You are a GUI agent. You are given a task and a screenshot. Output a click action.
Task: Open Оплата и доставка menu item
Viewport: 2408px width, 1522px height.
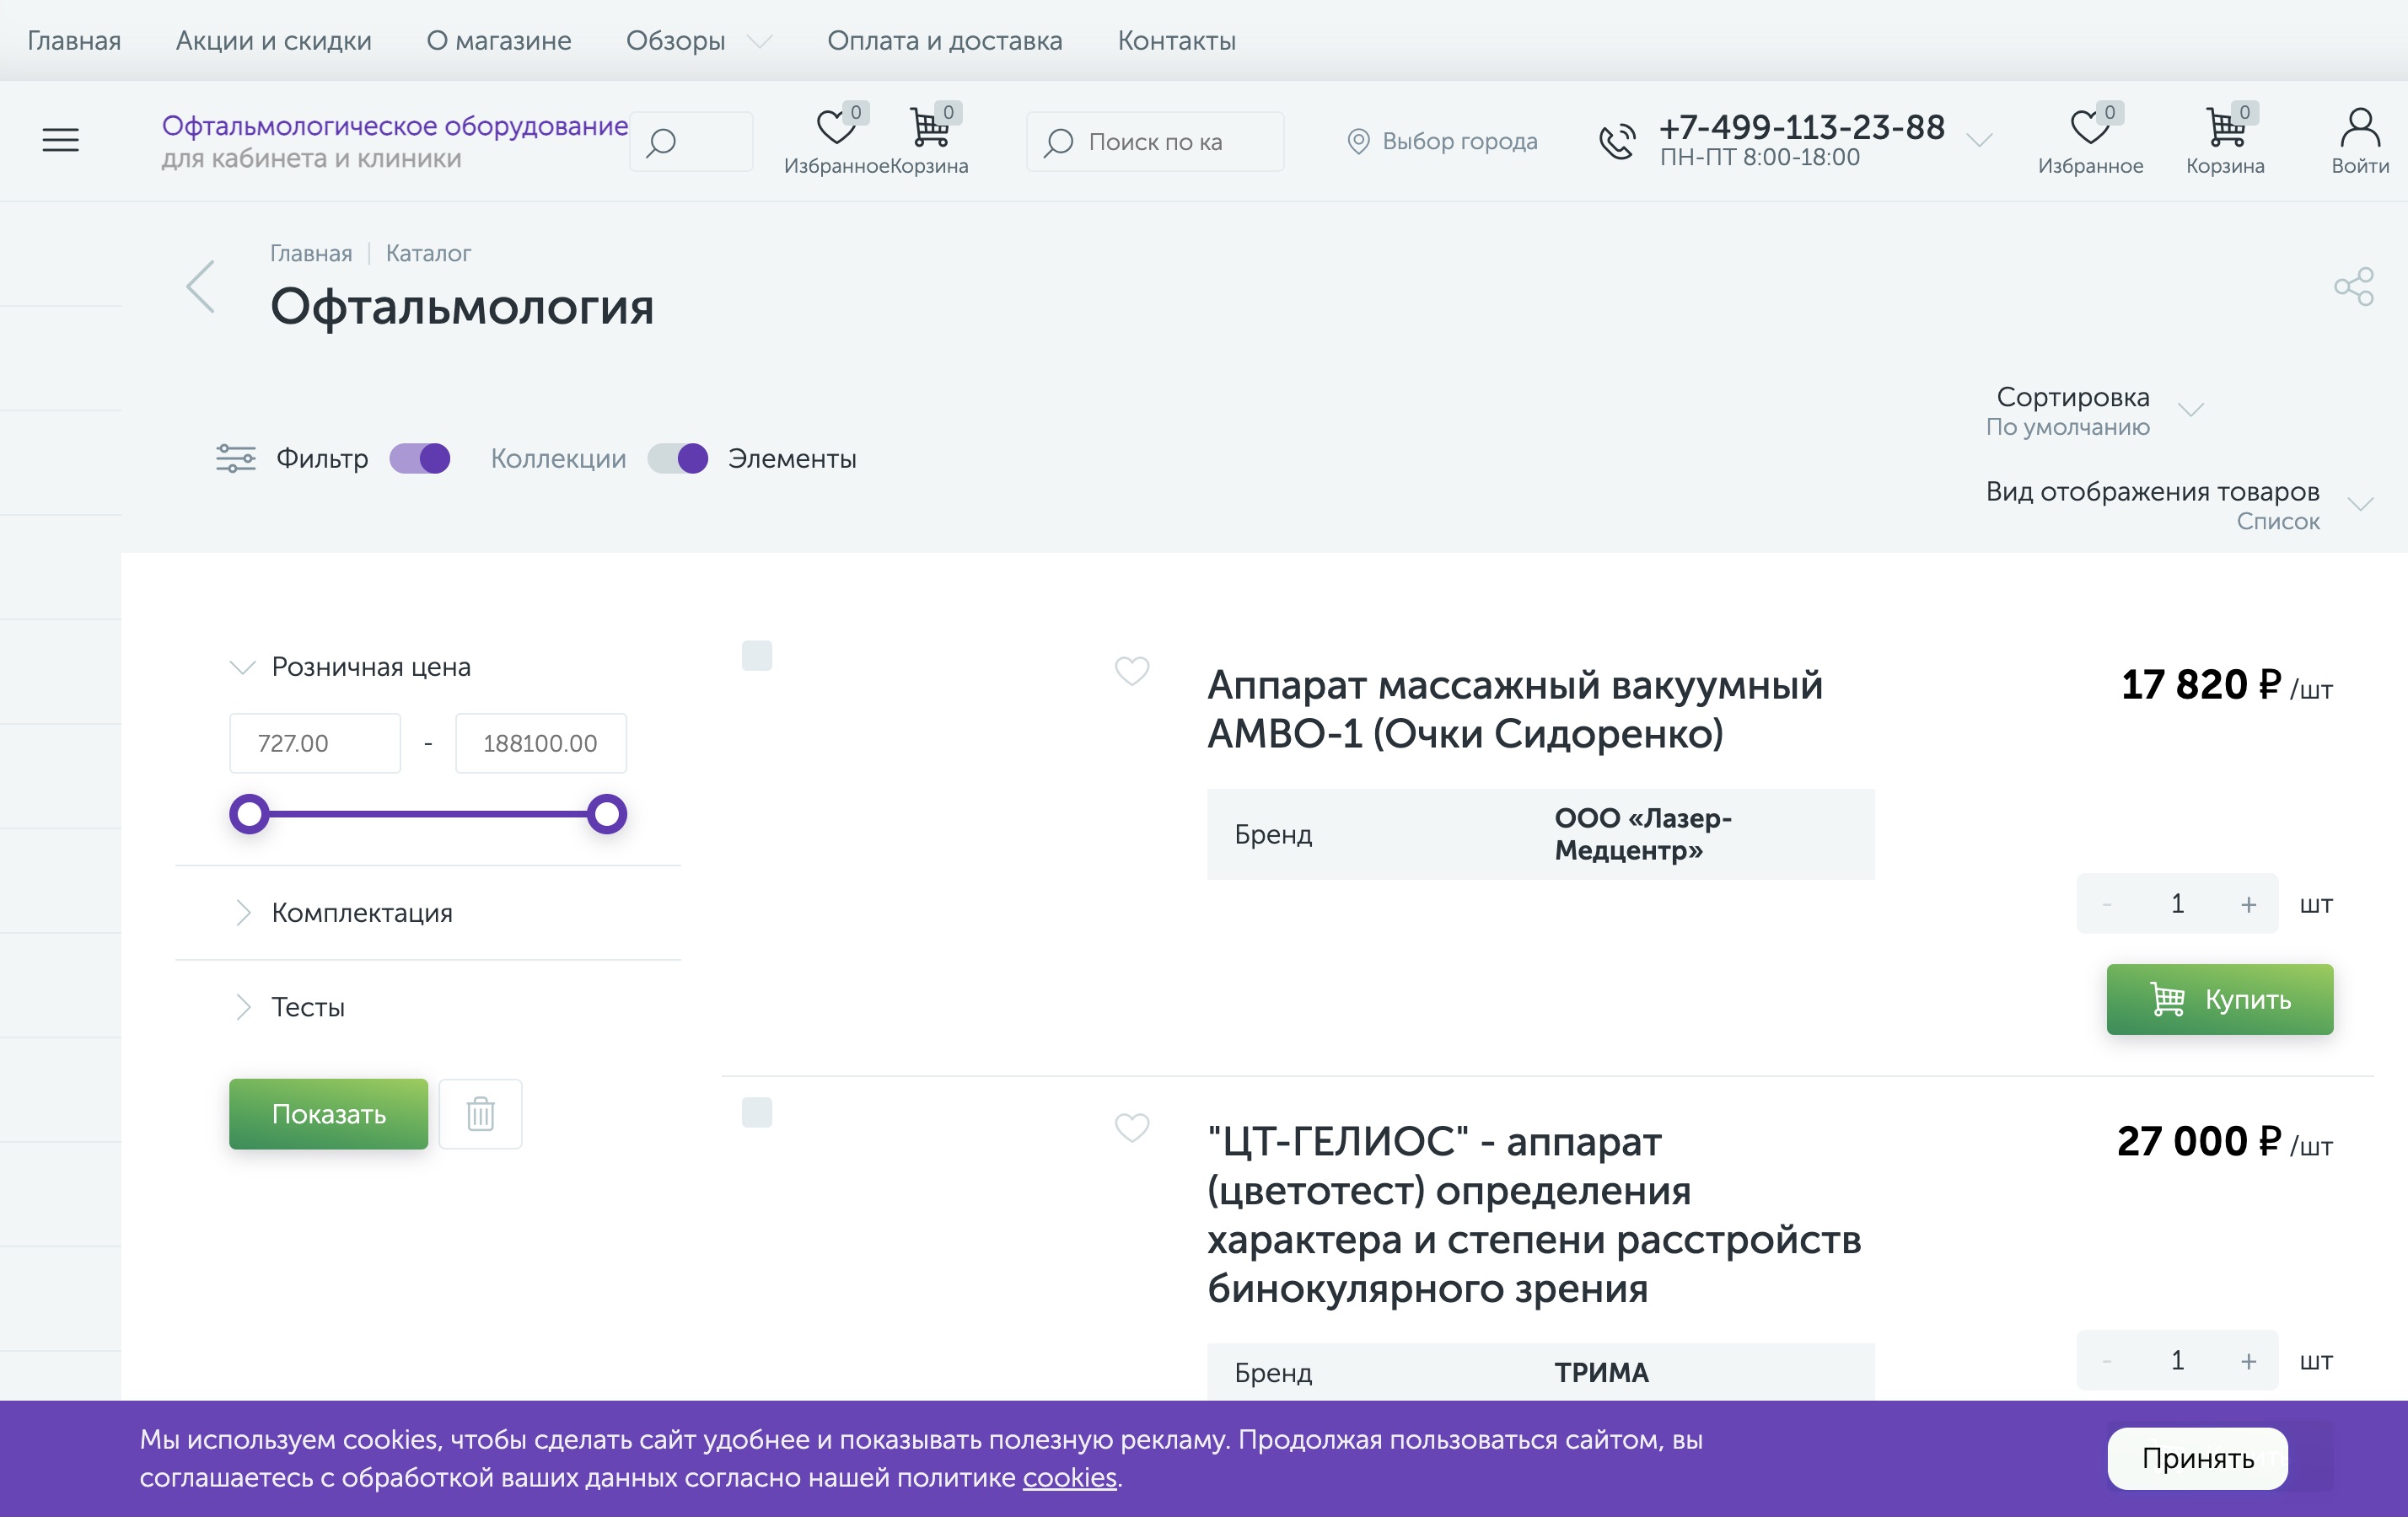tap(944, 41)
